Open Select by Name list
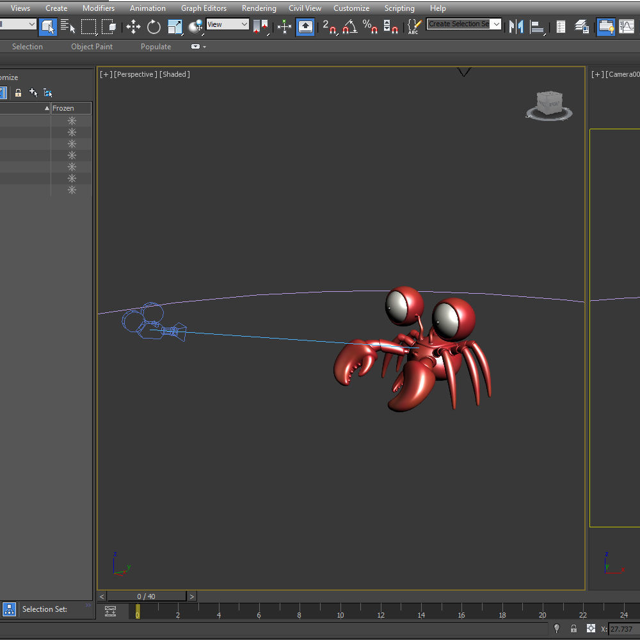 68,27
